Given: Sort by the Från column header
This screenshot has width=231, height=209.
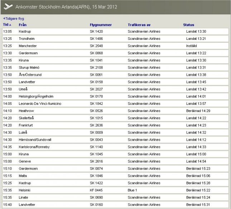Looking at the screenshot, I should (23, 25).
